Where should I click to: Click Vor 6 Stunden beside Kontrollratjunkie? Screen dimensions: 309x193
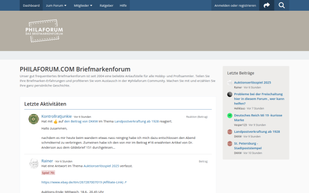tap(82, 117)
